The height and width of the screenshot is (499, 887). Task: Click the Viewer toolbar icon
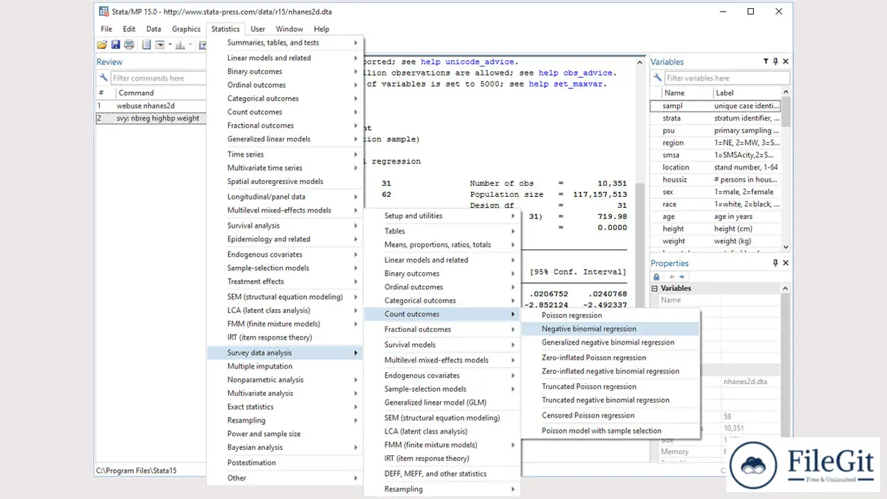click(x=160, y=45)
